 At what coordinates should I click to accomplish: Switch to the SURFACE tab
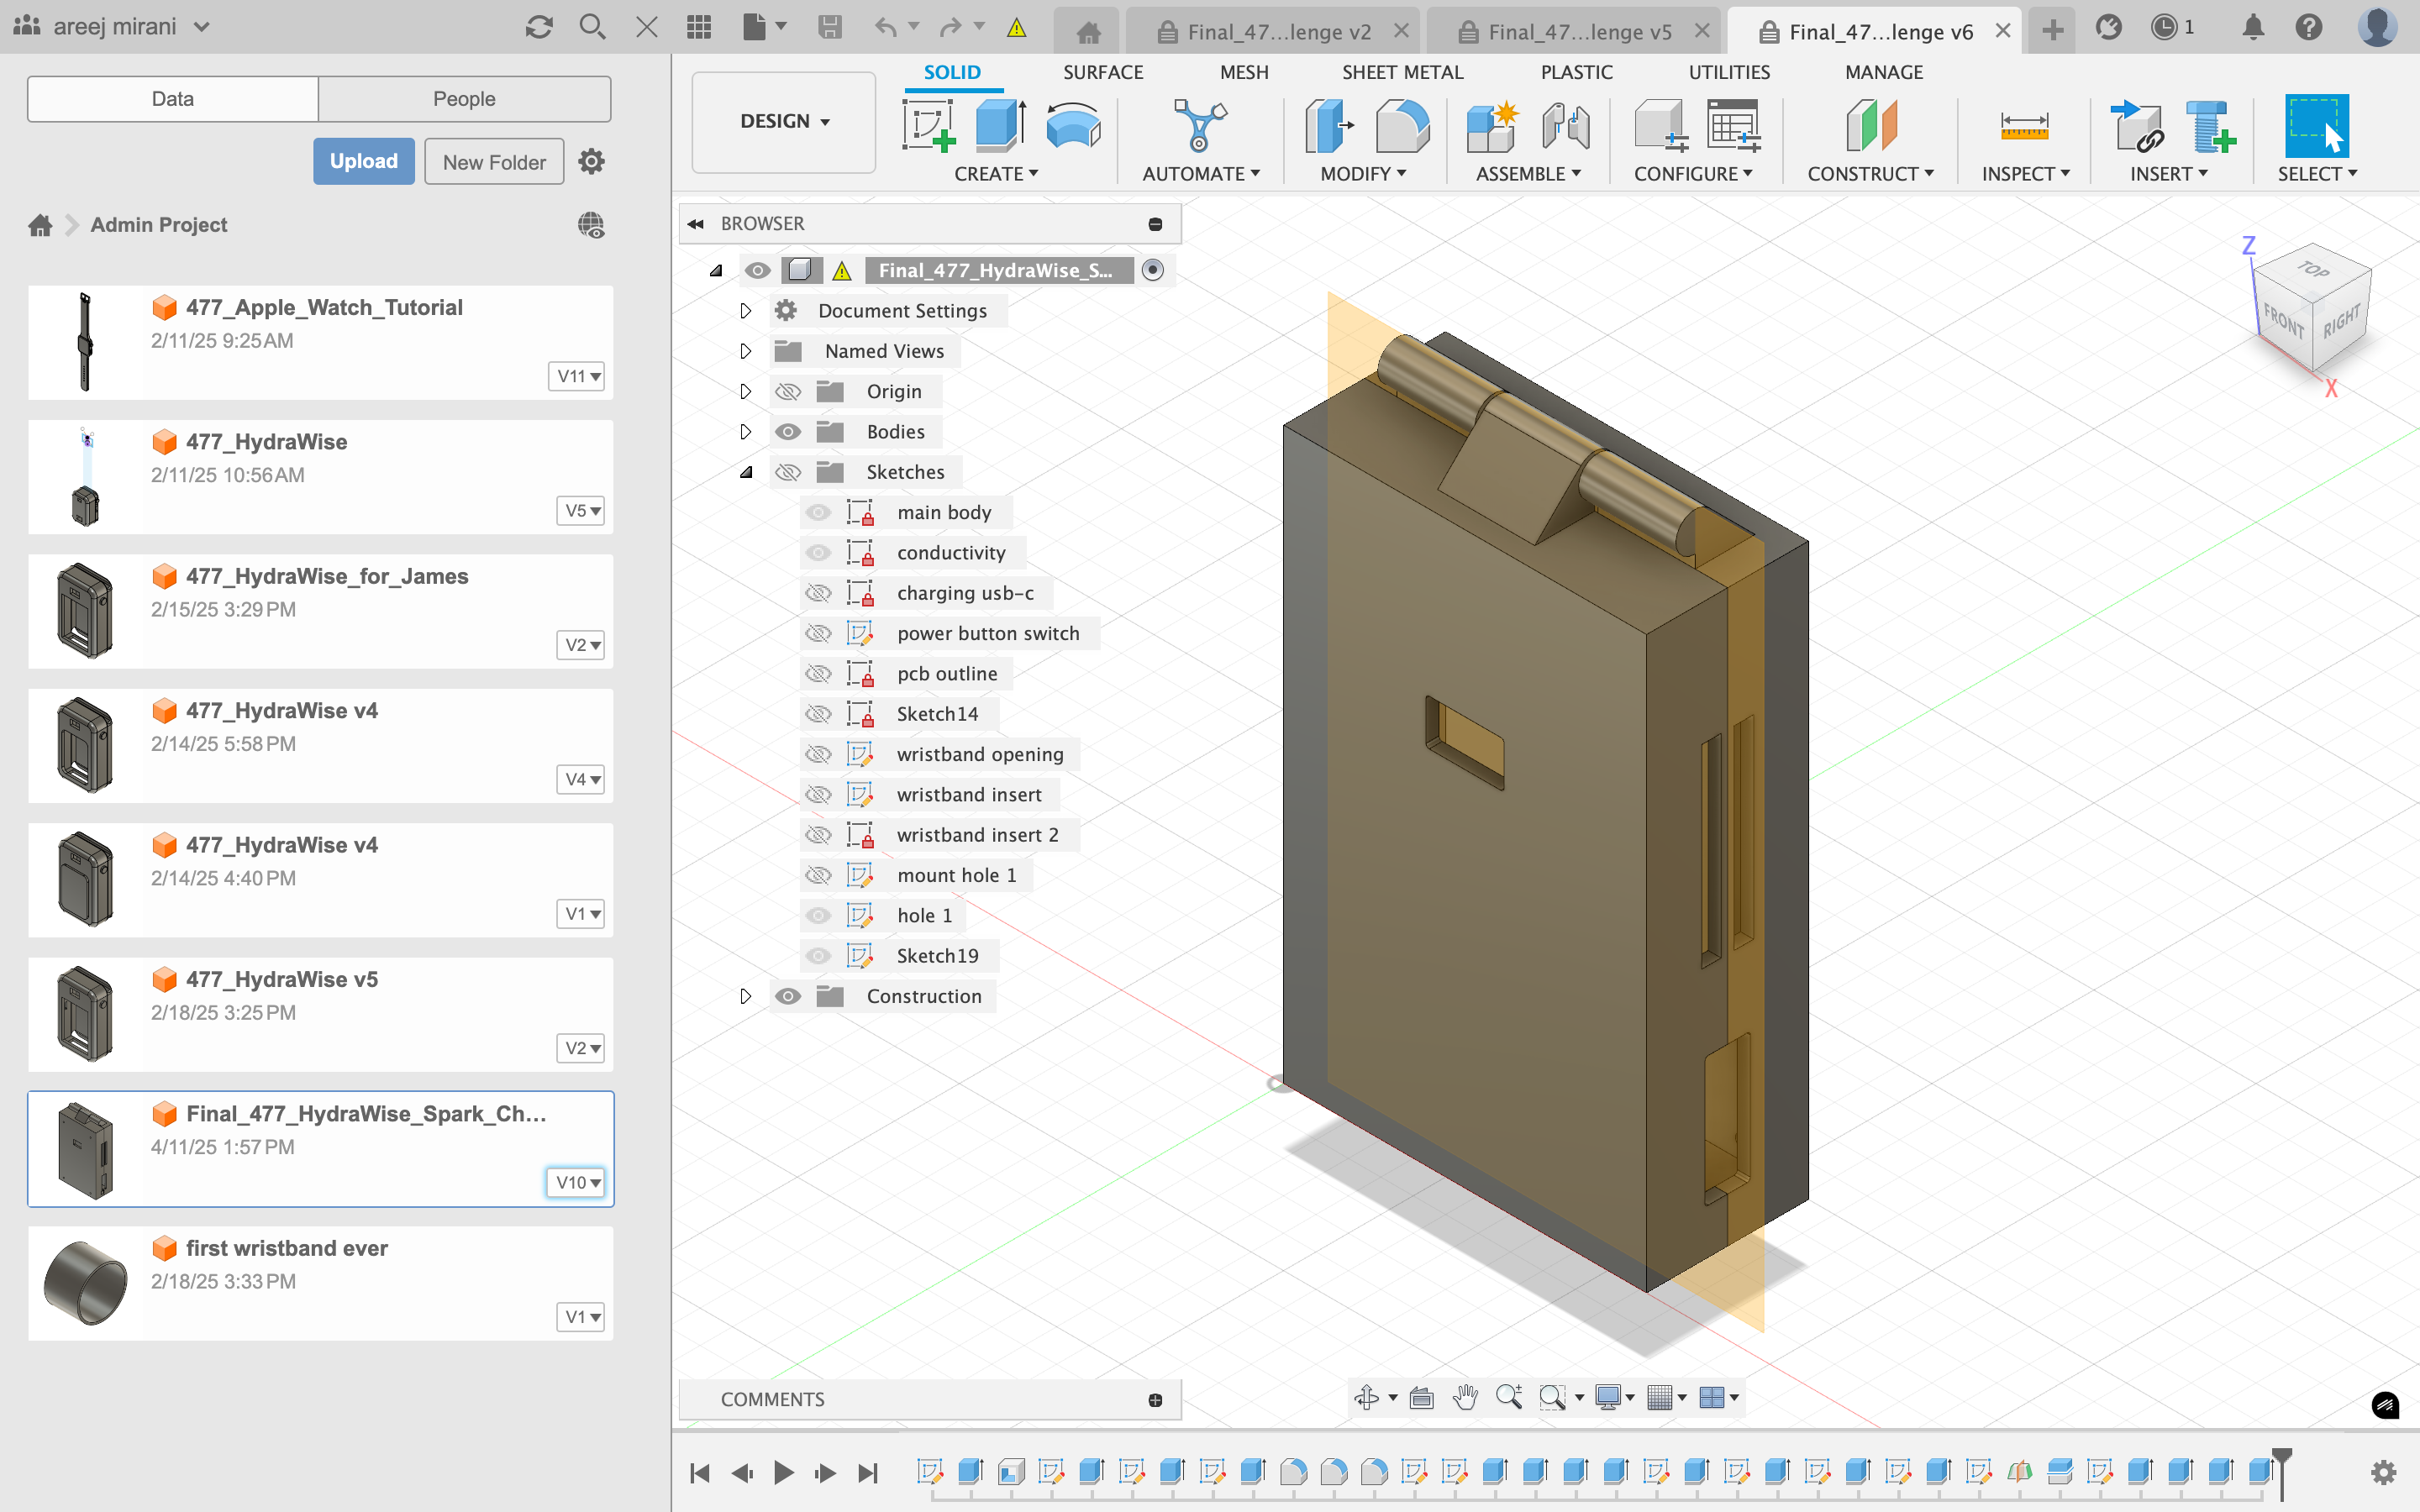tap(1102, 72)
